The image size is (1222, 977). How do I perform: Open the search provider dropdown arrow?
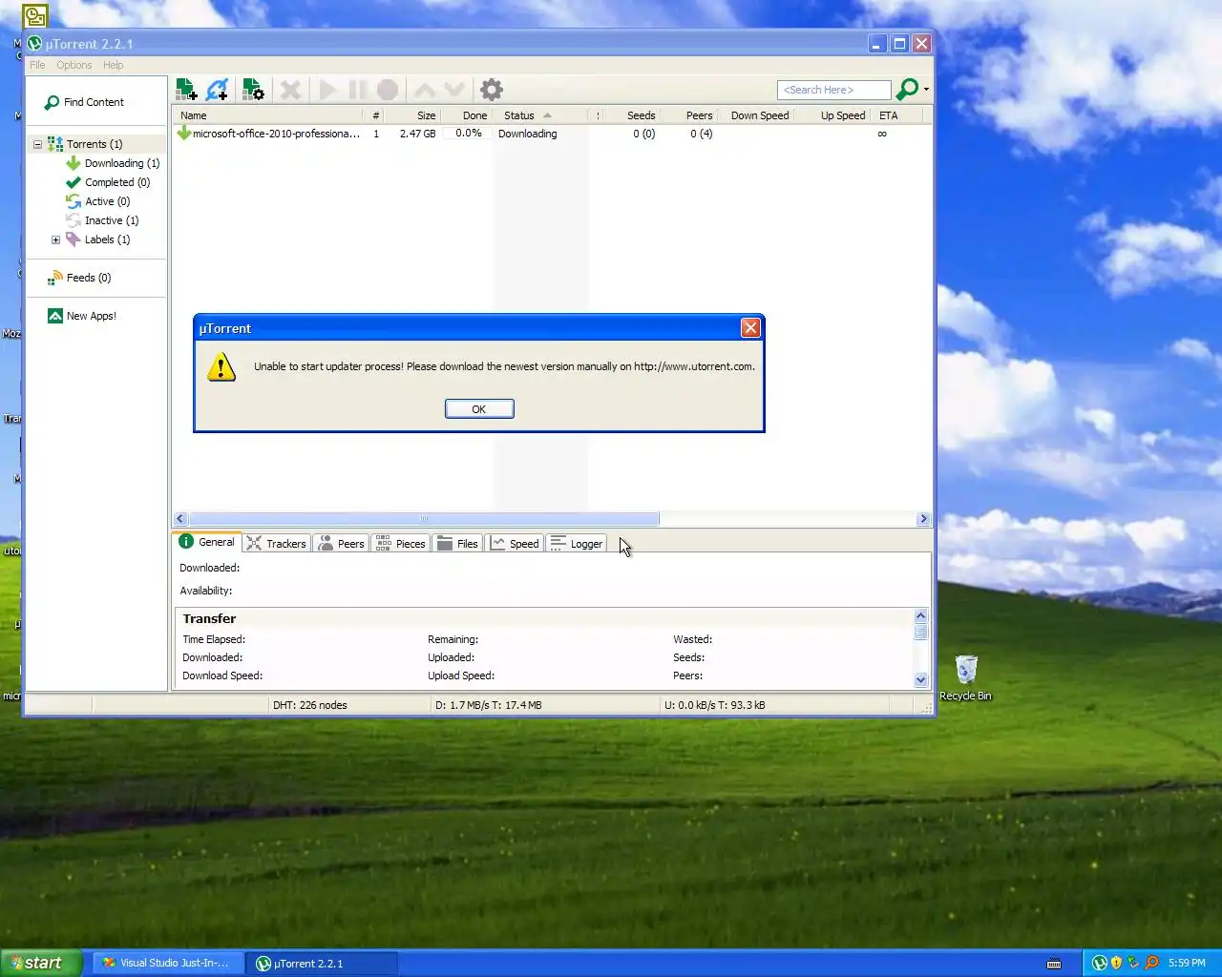tap(926, 90)
